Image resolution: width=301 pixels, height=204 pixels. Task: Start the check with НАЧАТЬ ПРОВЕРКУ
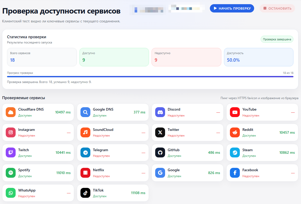pyautogui.click(x=232, y=8)
